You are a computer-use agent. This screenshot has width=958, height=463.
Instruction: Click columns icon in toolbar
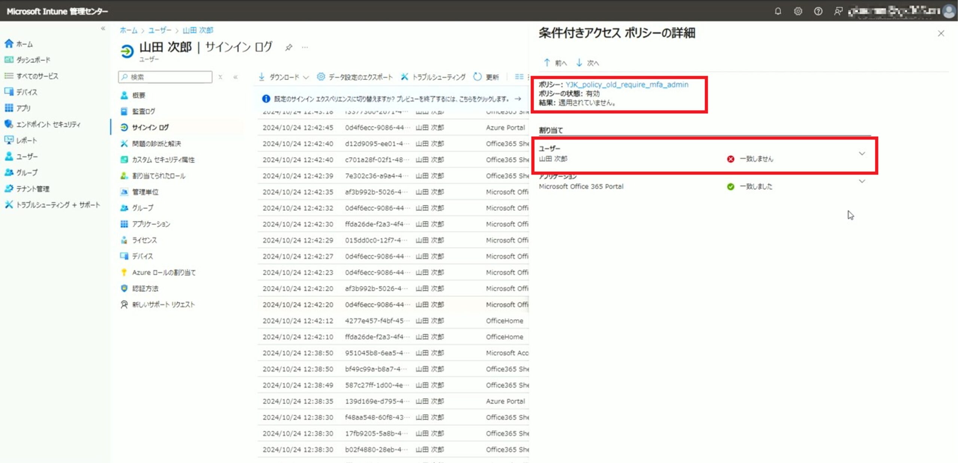[x=519, y=77]
